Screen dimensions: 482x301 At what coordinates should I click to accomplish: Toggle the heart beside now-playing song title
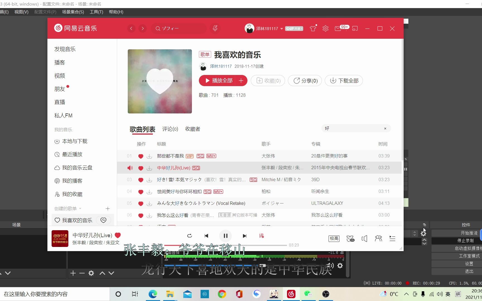[x=118, y=235]
